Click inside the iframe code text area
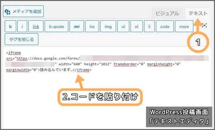The image size is (215, 130). pos(107,88)
